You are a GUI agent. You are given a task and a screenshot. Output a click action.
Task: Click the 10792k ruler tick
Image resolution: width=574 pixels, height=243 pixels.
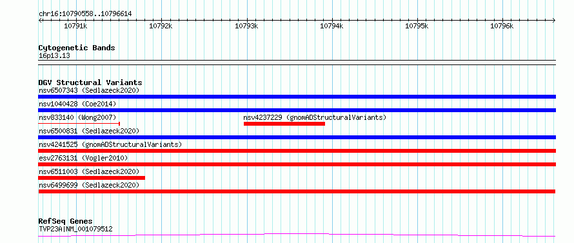point(161,26)
